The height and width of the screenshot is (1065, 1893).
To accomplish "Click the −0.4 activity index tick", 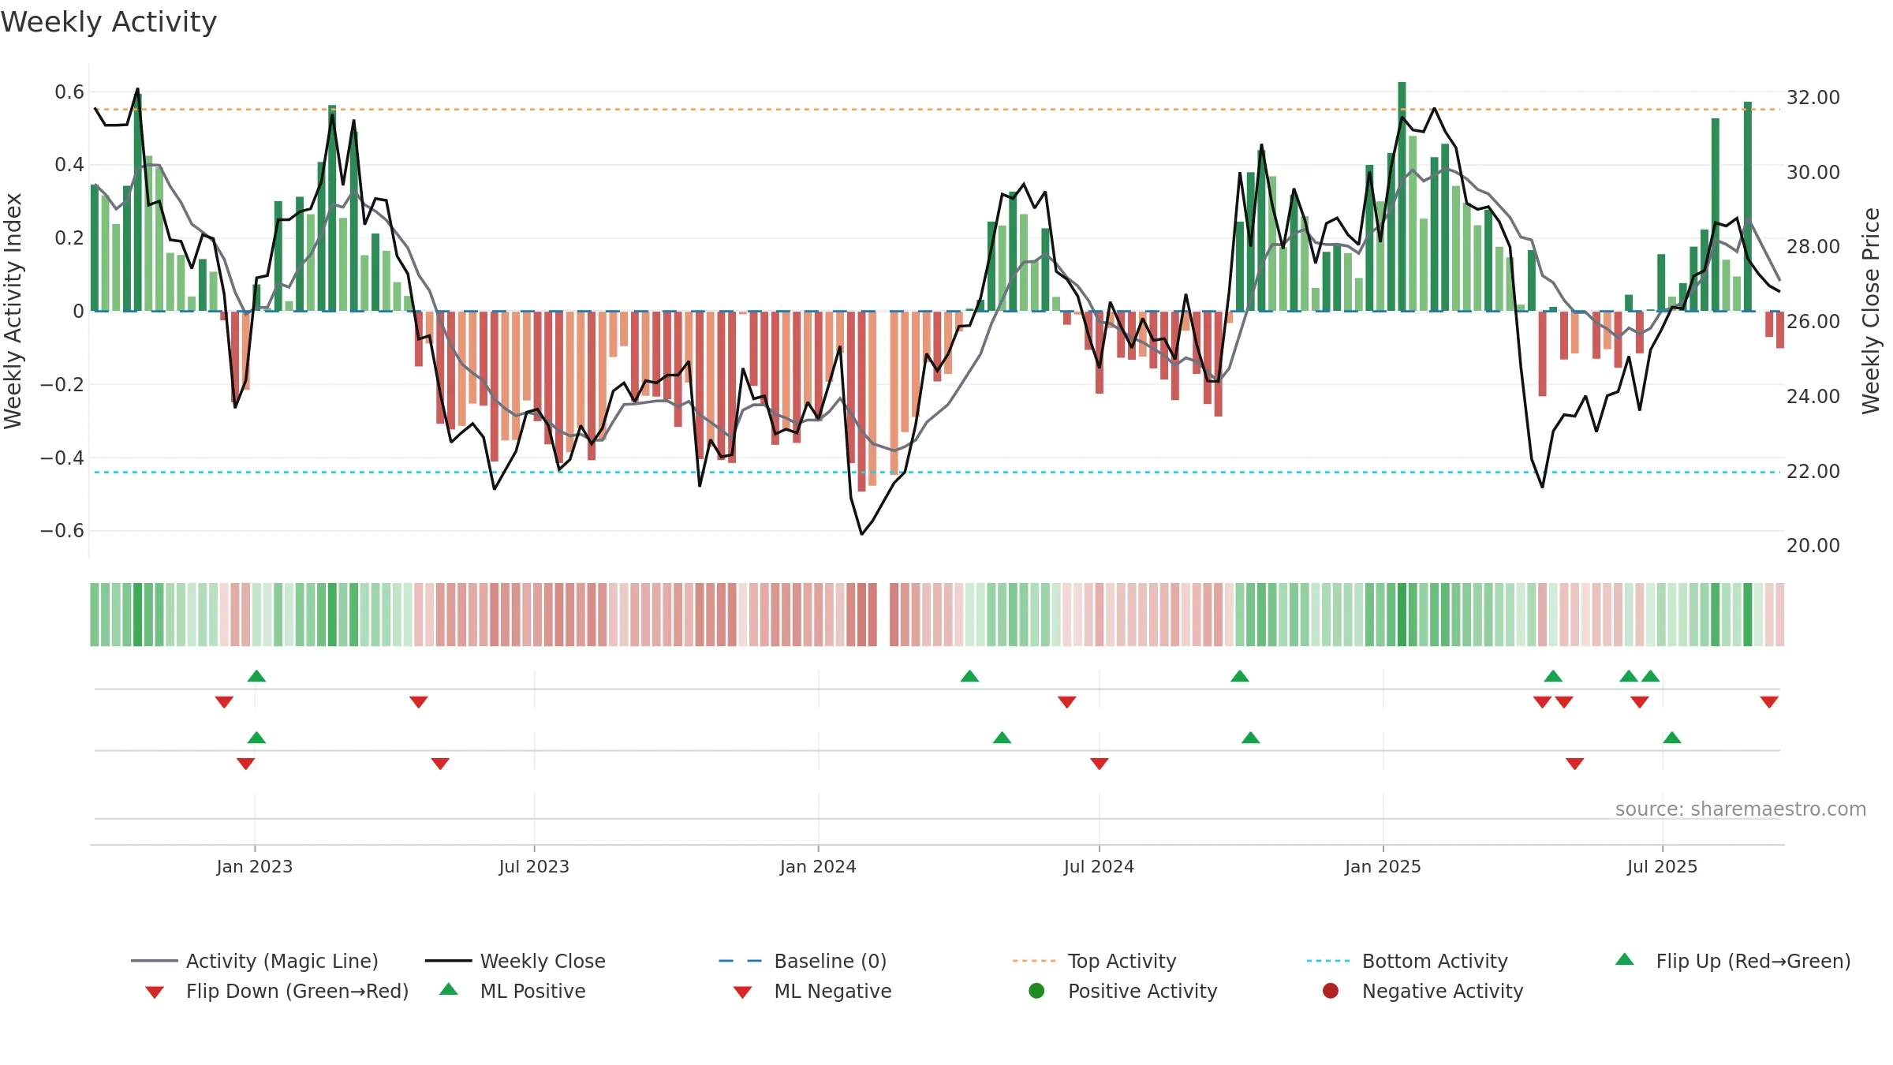I will tap(62, 458).
